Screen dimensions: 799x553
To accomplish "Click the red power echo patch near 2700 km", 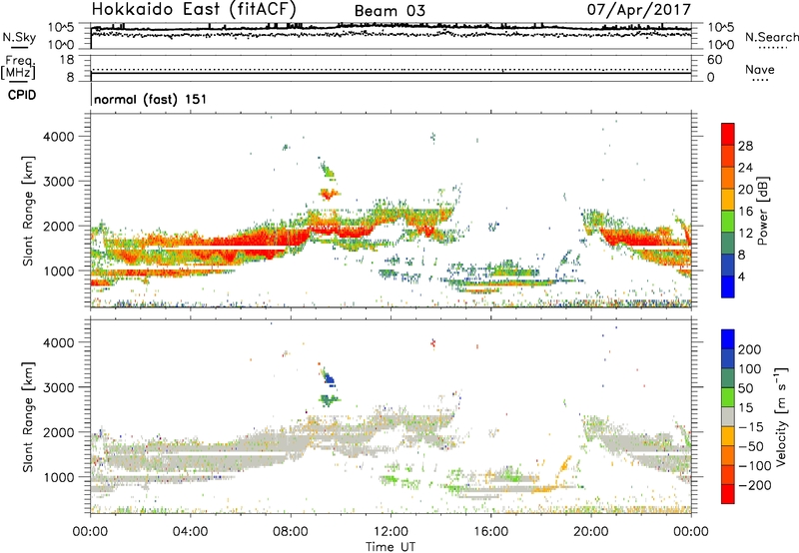I will [330, 193].
